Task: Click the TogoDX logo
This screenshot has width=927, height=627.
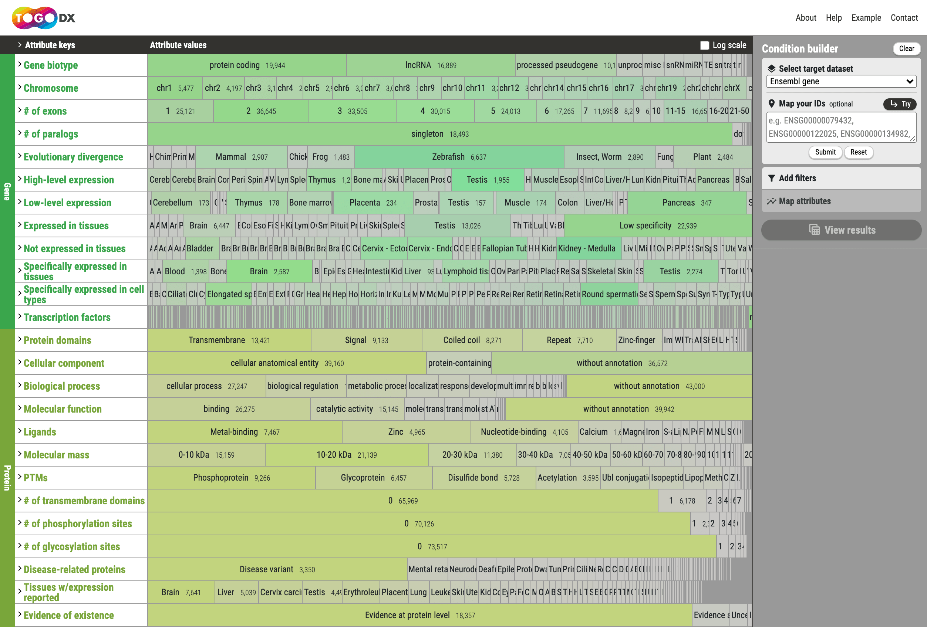Action: pyautogui.click(x=44, y=18)
